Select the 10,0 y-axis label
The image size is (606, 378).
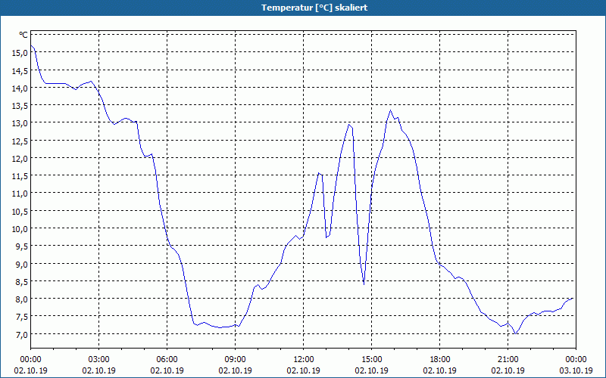(x=20, y=229)
